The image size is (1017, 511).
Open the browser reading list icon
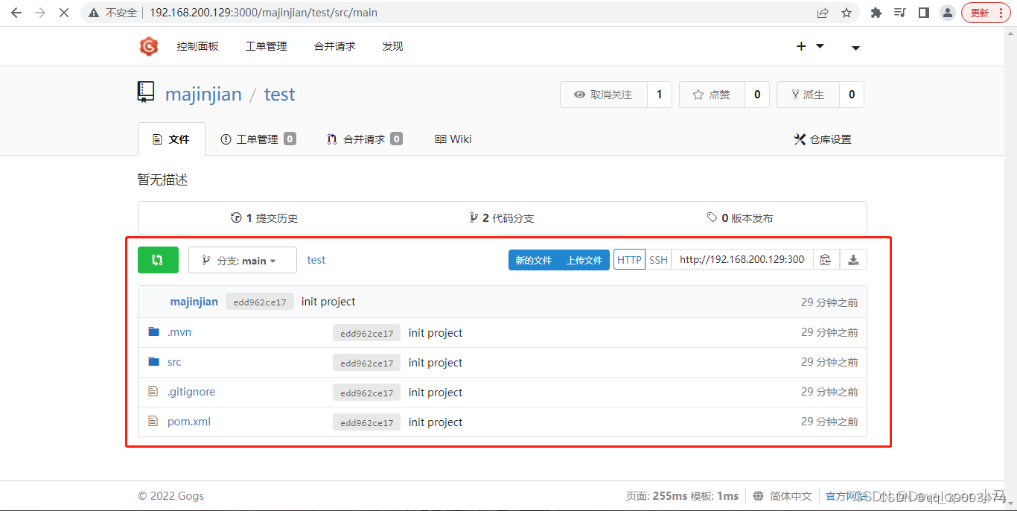click(x=900, y=13)
